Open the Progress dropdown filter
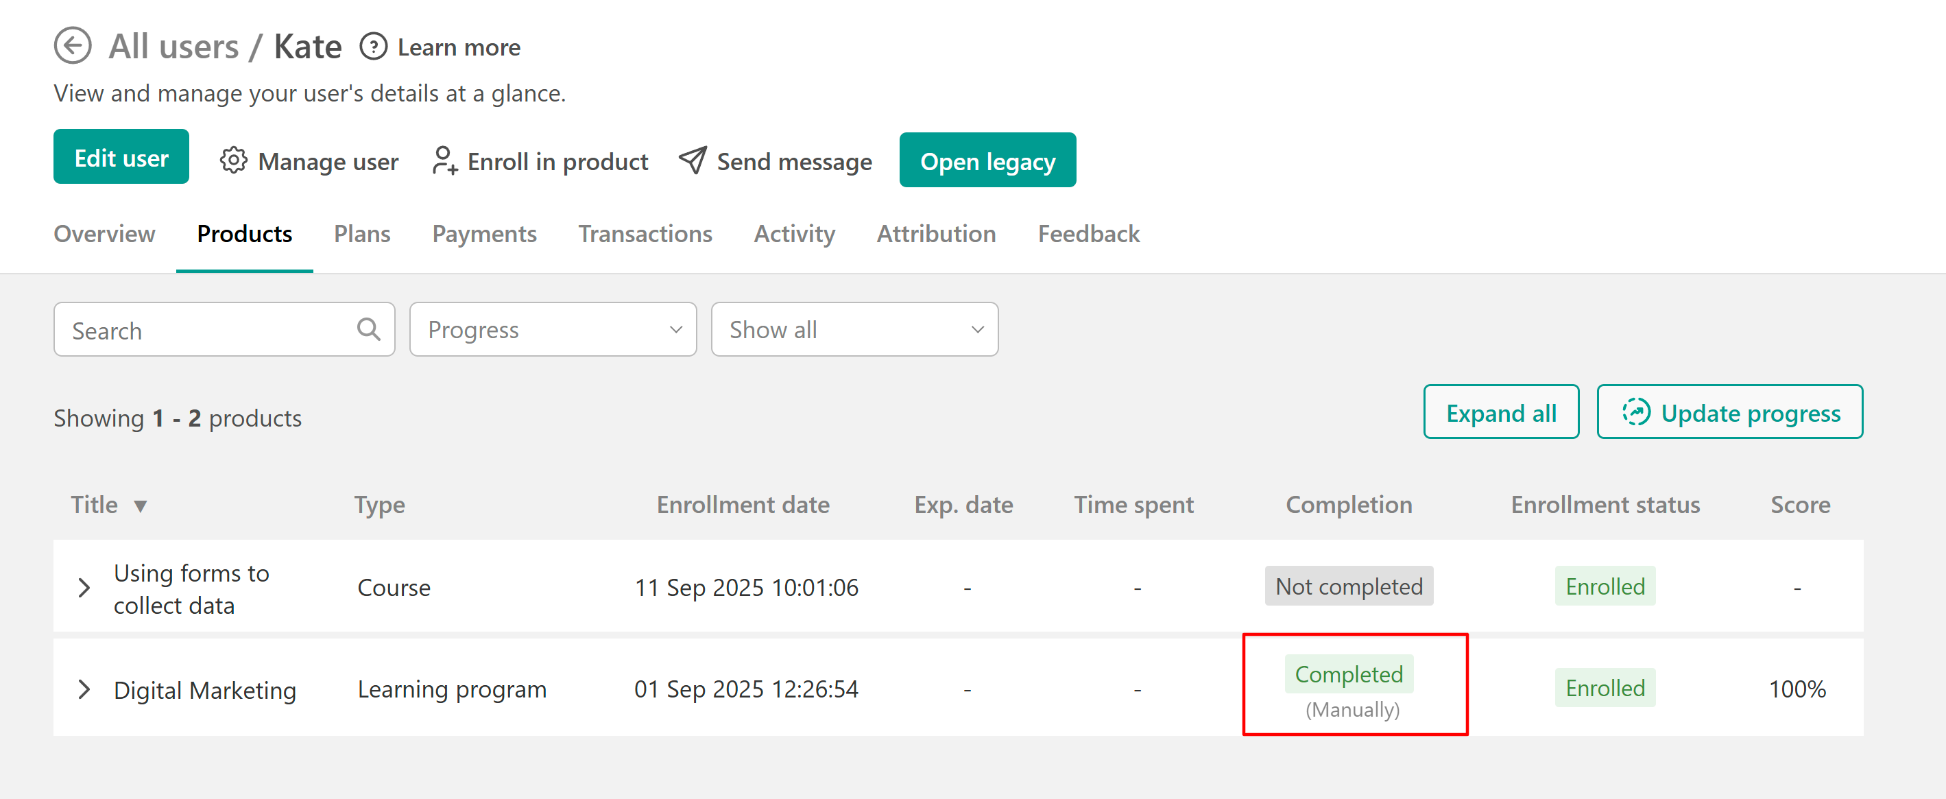The width and height of the screenshot is (1946, 799). [552, 330]
